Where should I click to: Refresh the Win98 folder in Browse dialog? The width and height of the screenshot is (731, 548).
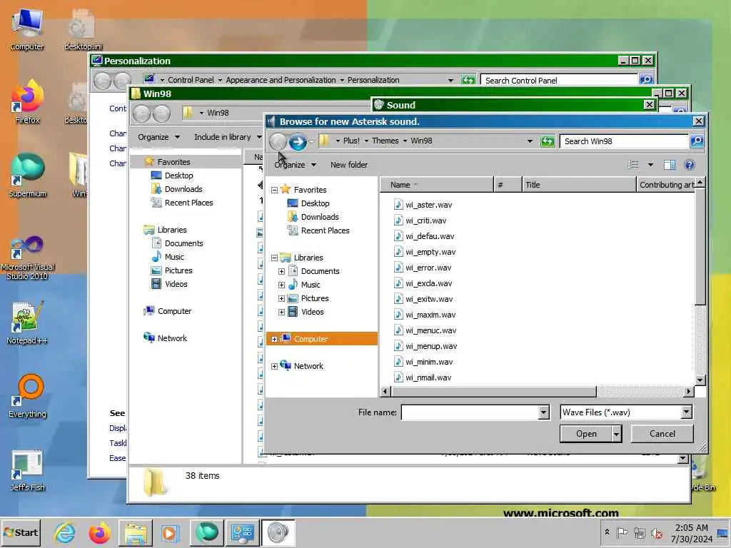pyautogui.click(x=548, y=141)
